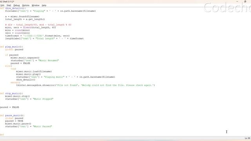Open the Options menu
Screen dimensions: 251x141
25,5
